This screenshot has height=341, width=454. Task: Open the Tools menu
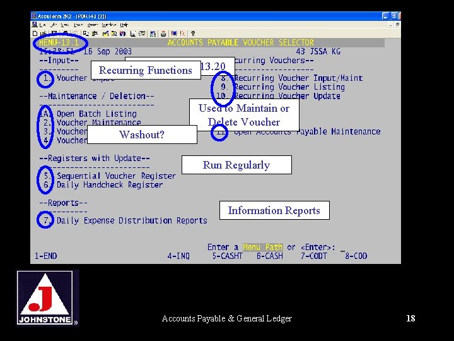tap(78, 25)
